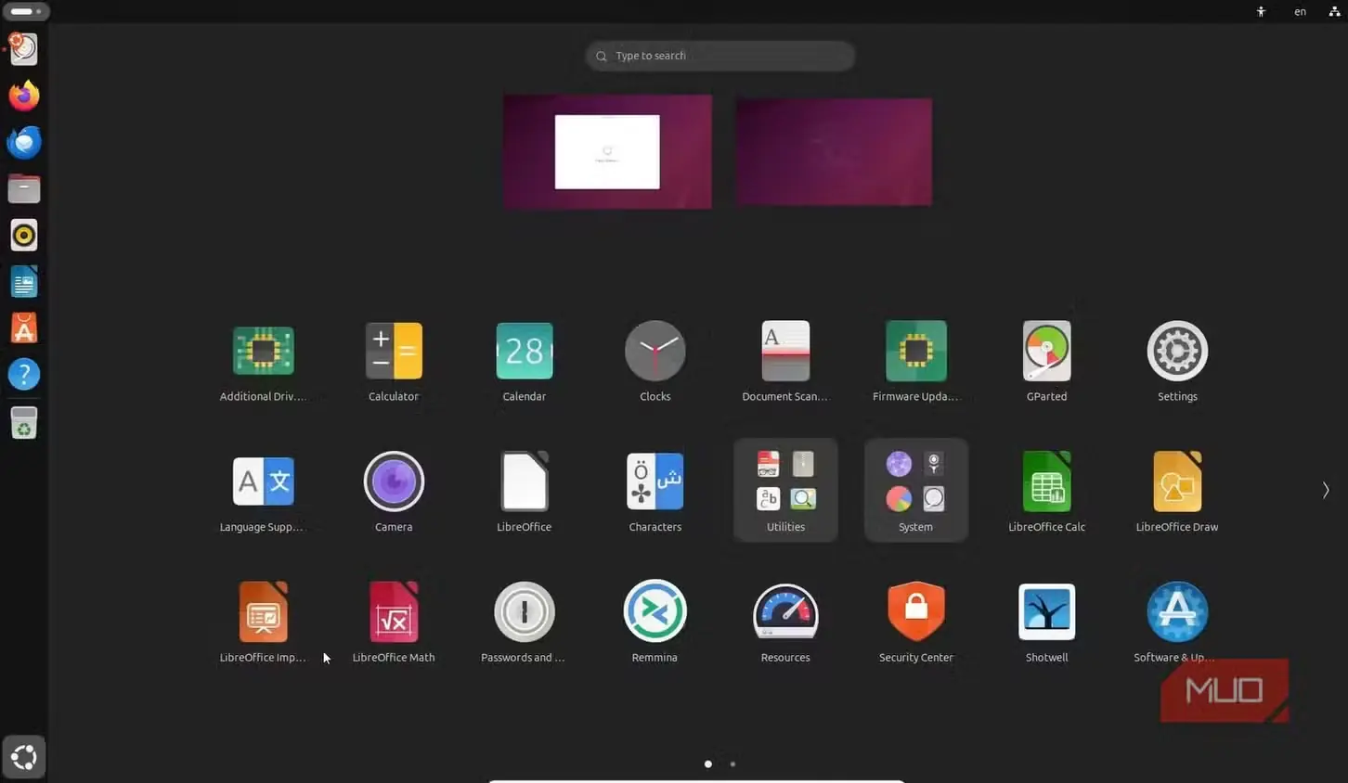Image resolution: width=1348 pixels, height=783 pixels.
Task: Launch the Clocks app
Action: pyautogui.click(x=655, y=351)
